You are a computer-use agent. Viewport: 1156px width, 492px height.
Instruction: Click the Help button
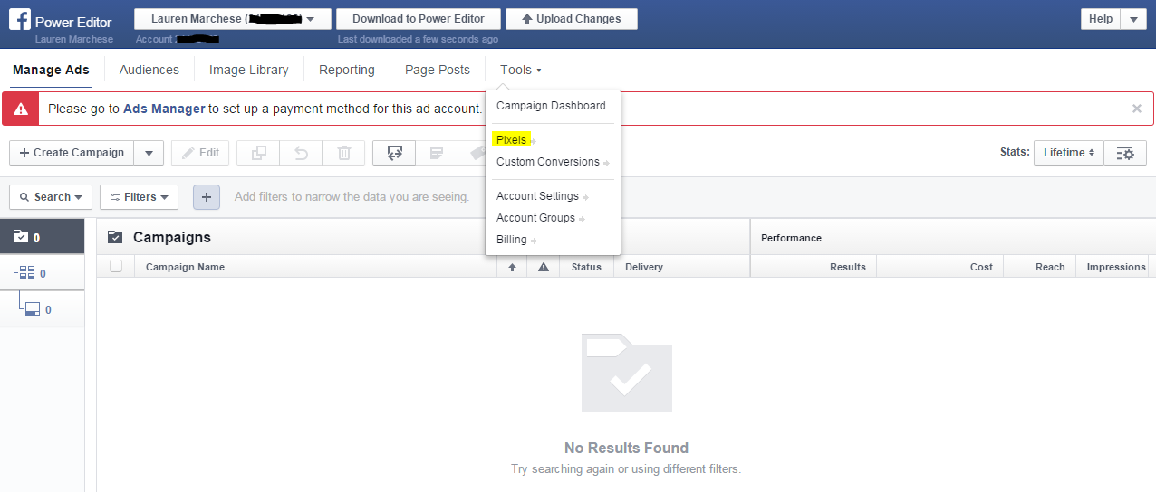1101,19
